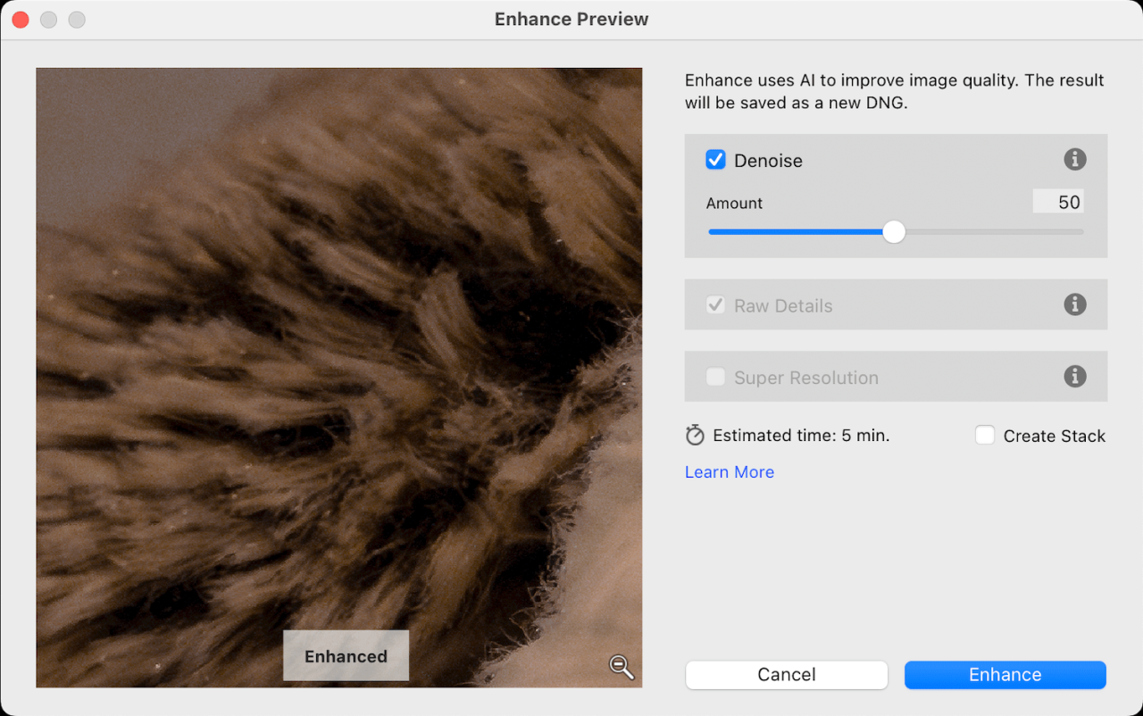Viewport: 1143px width, 716px height.
Task: Click the Amount label
Action: pyautogui.click(x=734, y=203)
